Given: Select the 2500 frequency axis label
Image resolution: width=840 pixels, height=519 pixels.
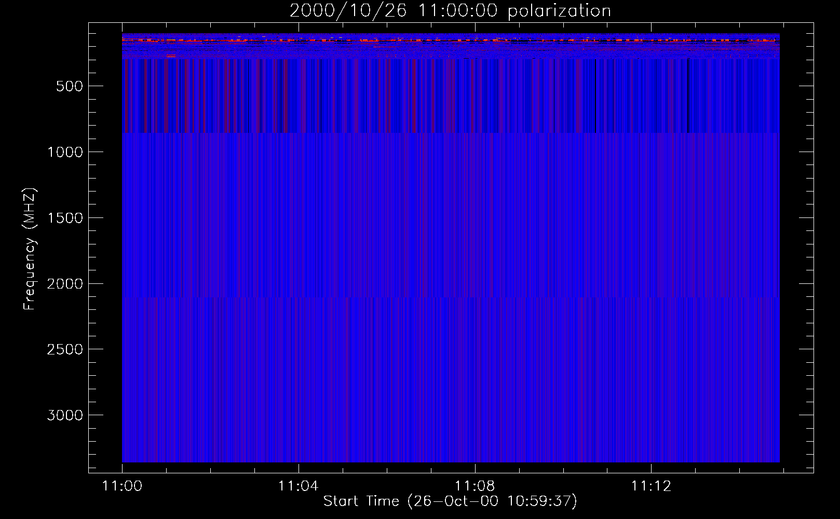Looking at the screenshot, I should (x=65, y=349).
